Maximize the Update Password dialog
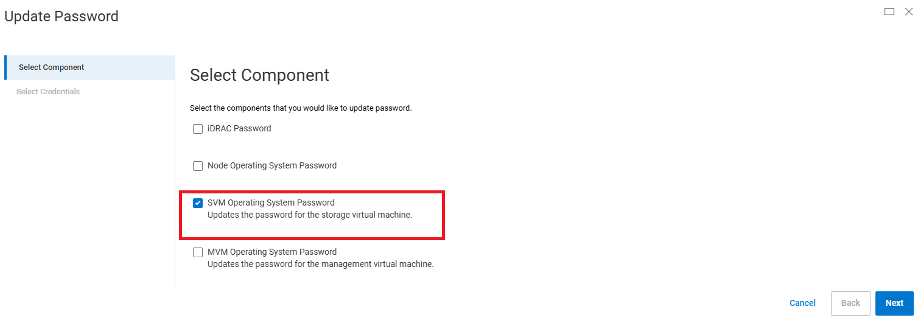Screen dimensions: 918x329 (x=889, y=12)
